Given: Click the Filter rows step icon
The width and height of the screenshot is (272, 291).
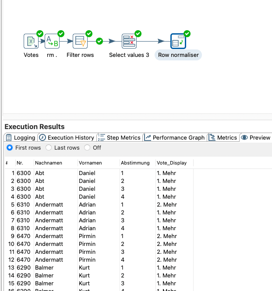Looking at the screenshot, I should (80, 42).
